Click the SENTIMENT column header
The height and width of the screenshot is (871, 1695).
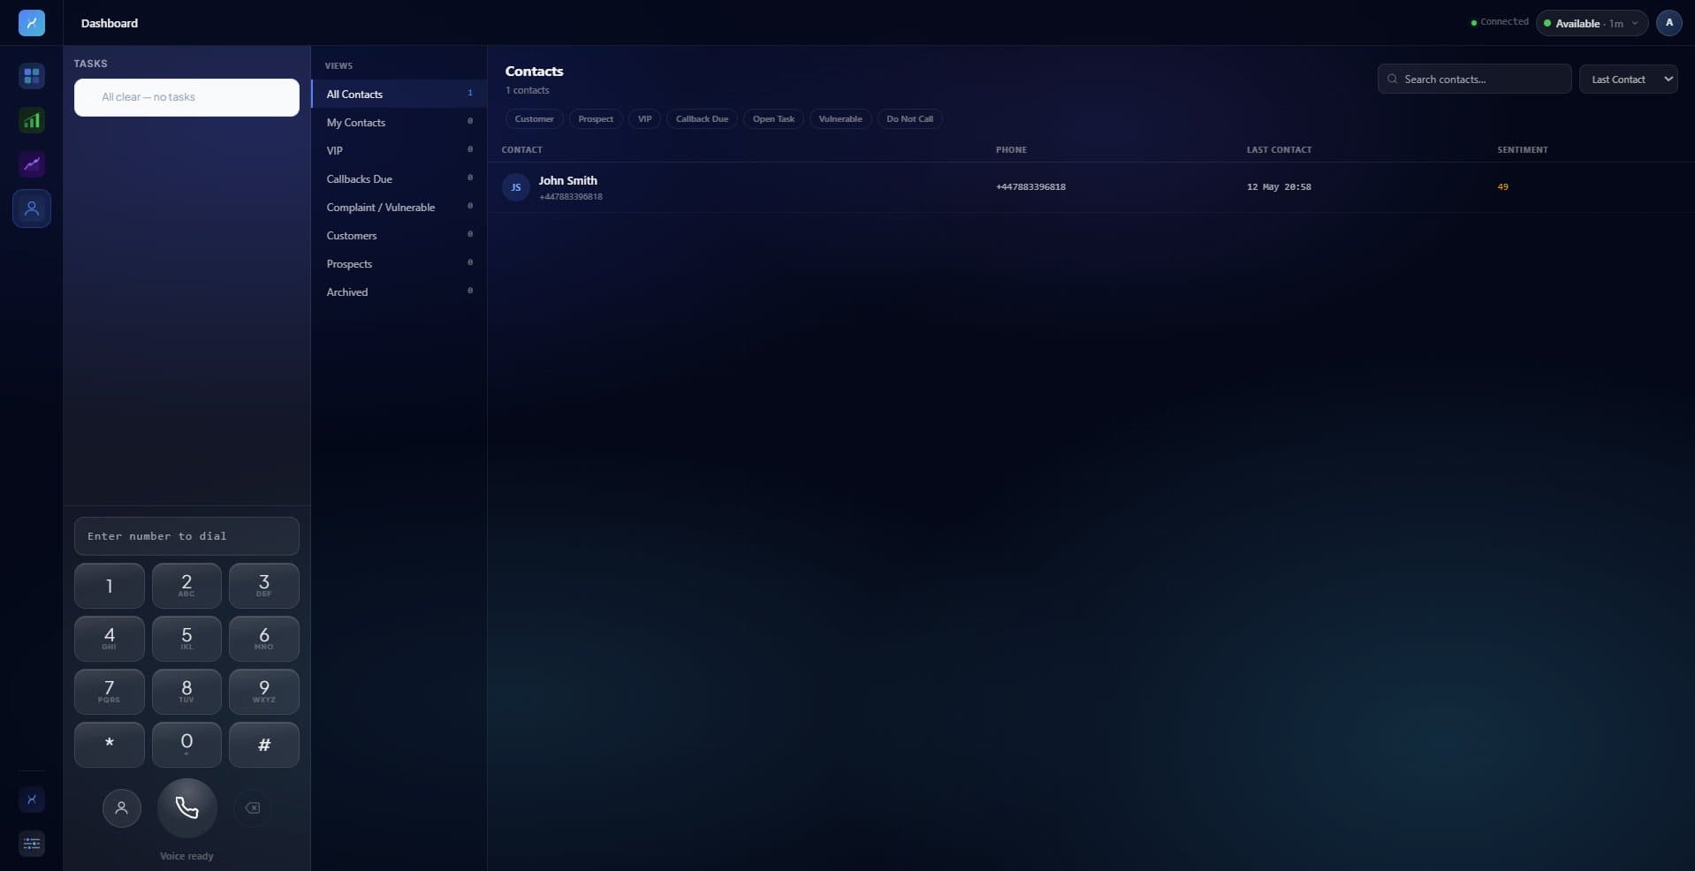coord(1522,150)
